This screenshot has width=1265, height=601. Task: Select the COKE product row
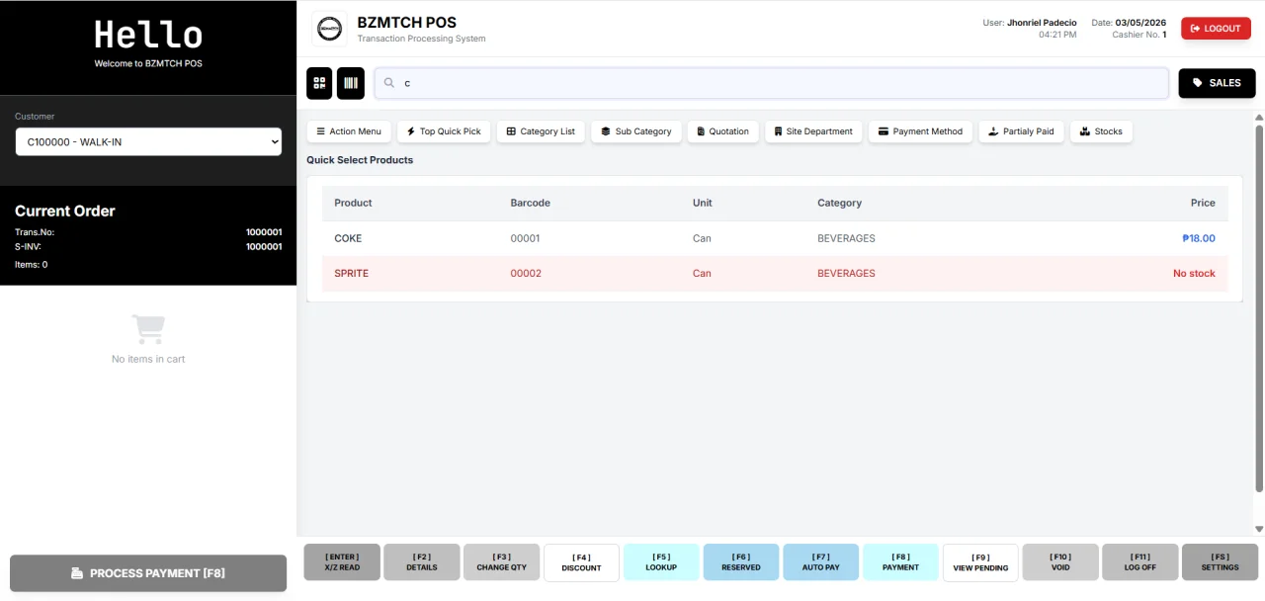click(x=775, y=238)
